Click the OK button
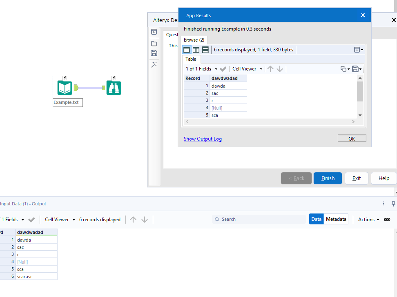This screenshot has height=297, width=397. tap(352, 139)
